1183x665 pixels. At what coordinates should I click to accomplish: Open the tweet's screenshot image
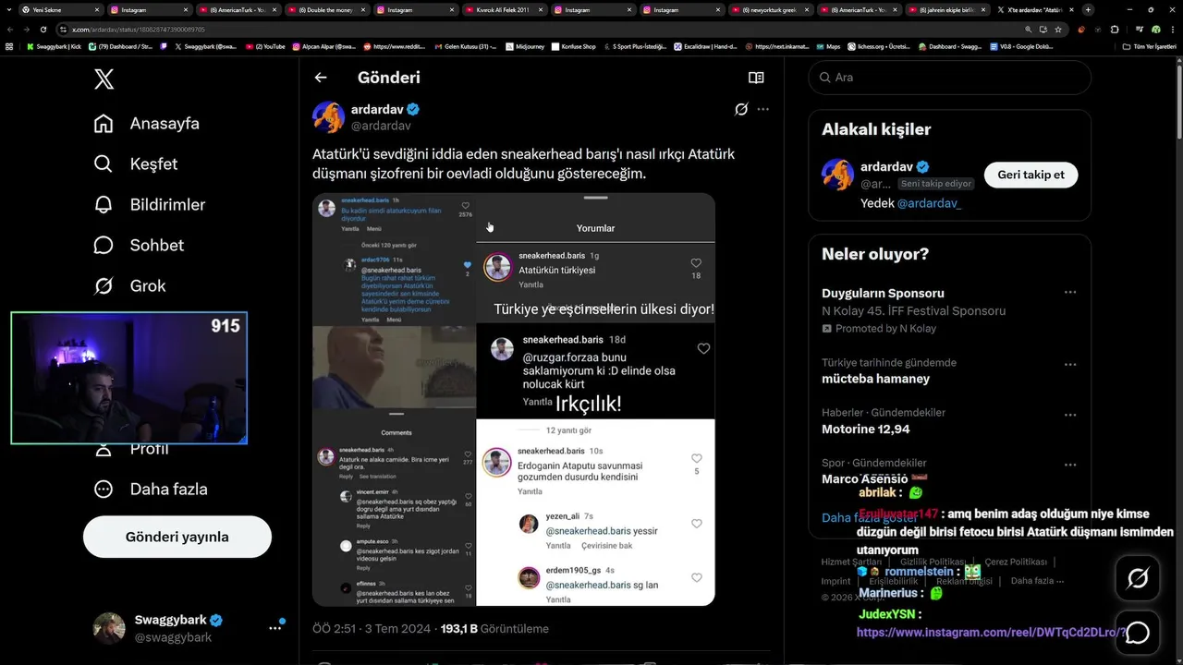point(514,399)
